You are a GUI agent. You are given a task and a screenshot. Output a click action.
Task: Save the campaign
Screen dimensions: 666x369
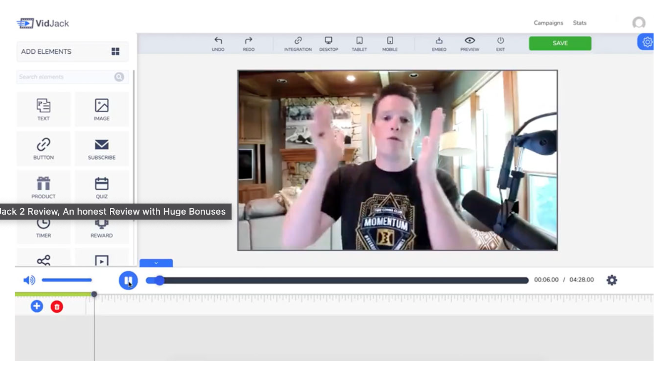(560, 43)
